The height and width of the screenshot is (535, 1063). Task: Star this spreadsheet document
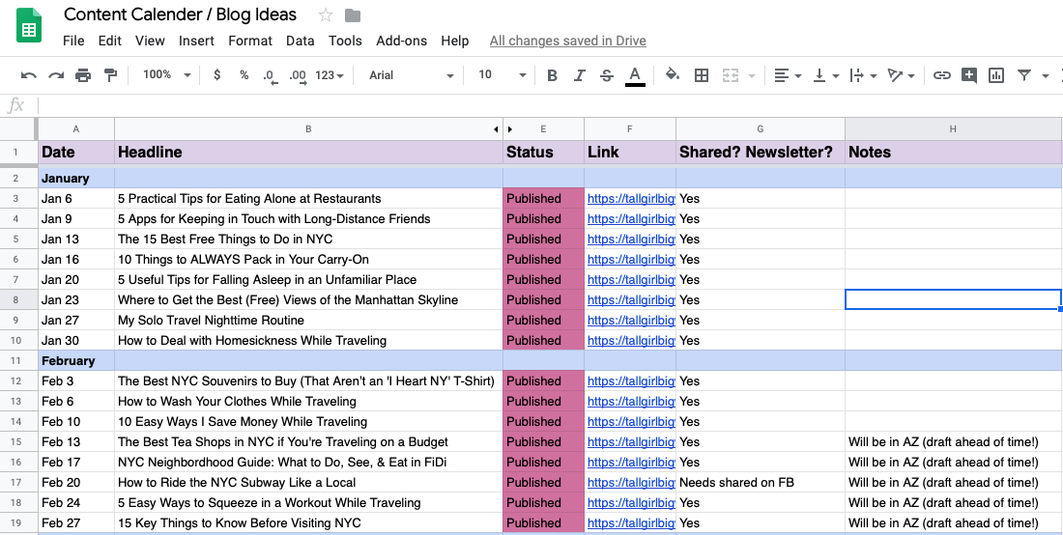[326, 14]
